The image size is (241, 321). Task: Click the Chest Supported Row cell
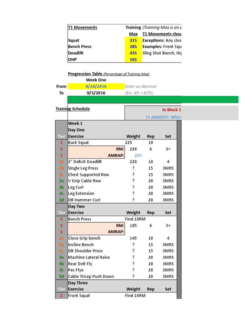[96, 175]
